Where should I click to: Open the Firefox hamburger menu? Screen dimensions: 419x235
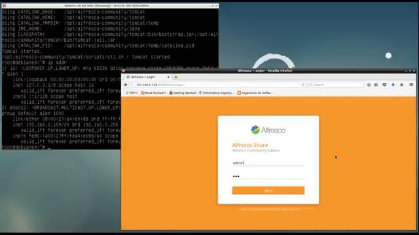411,85
